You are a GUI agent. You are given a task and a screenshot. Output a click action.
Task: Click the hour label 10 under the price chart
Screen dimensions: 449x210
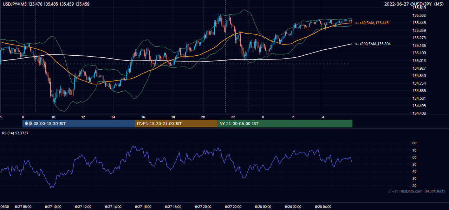coord(53,117)
